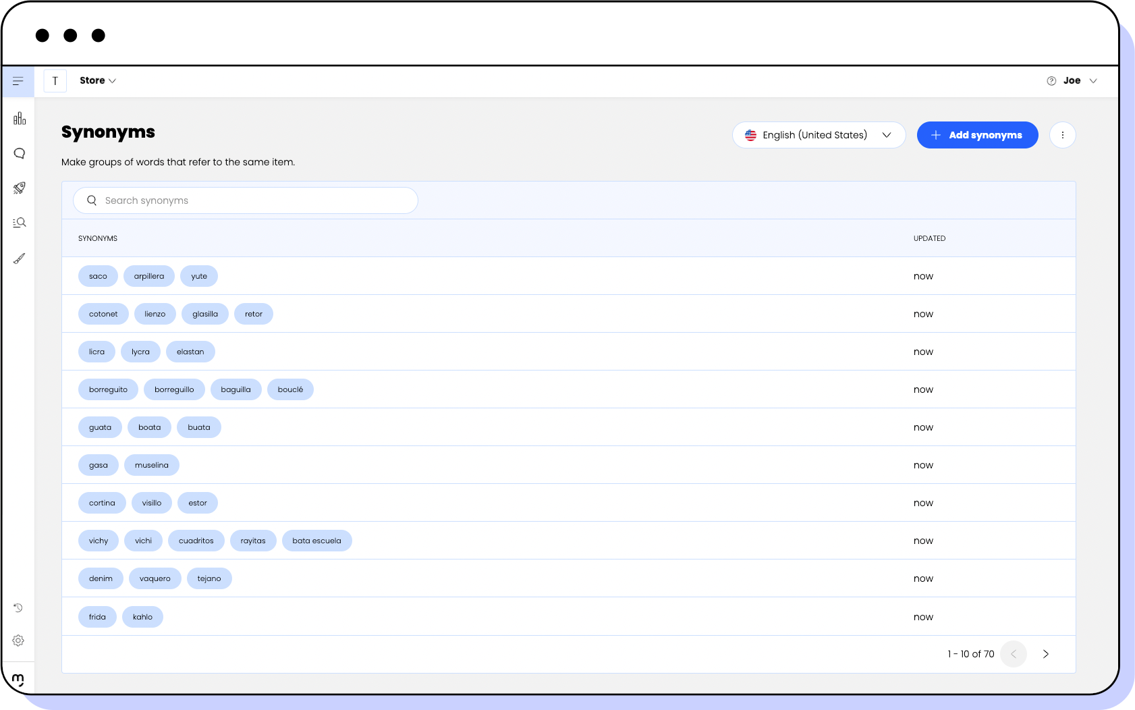Open the history clock sidebar icon
The width and height of the screenshot is (1135, 710).
click(x=18, y=608)
